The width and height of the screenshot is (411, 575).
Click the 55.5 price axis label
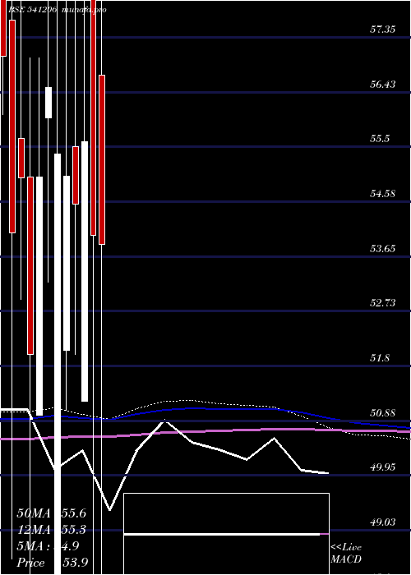pos(380,139)
